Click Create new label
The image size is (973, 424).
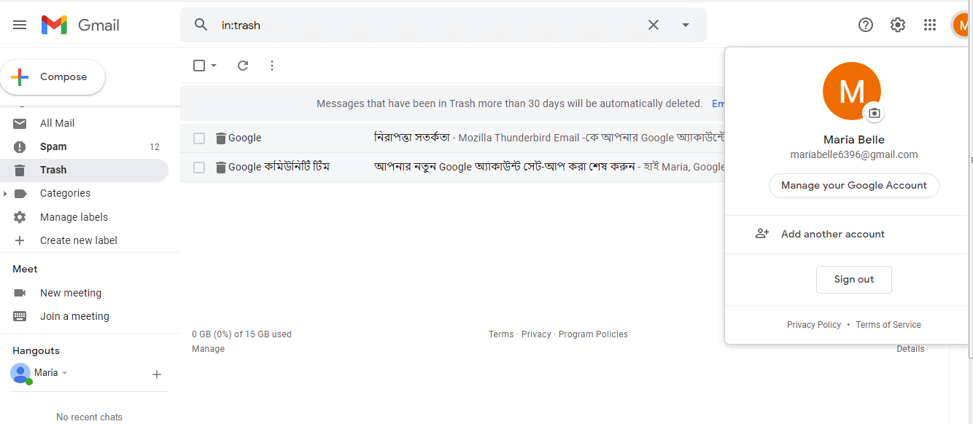pyautogui.click(x=79, y=240)
